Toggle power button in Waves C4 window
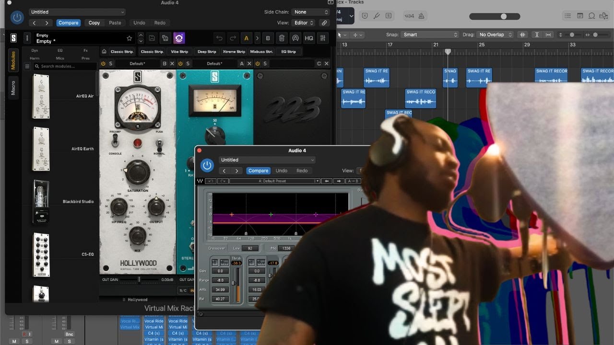The height and width of the screenshot is (345, 614). click(x=207, y=165)
